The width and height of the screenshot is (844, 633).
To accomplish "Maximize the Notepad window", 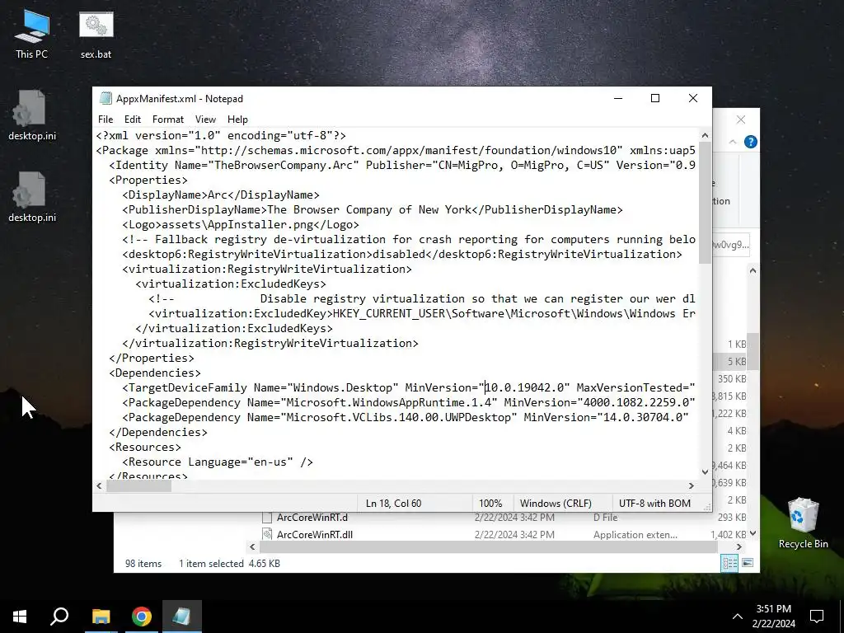I will (655, 98).
